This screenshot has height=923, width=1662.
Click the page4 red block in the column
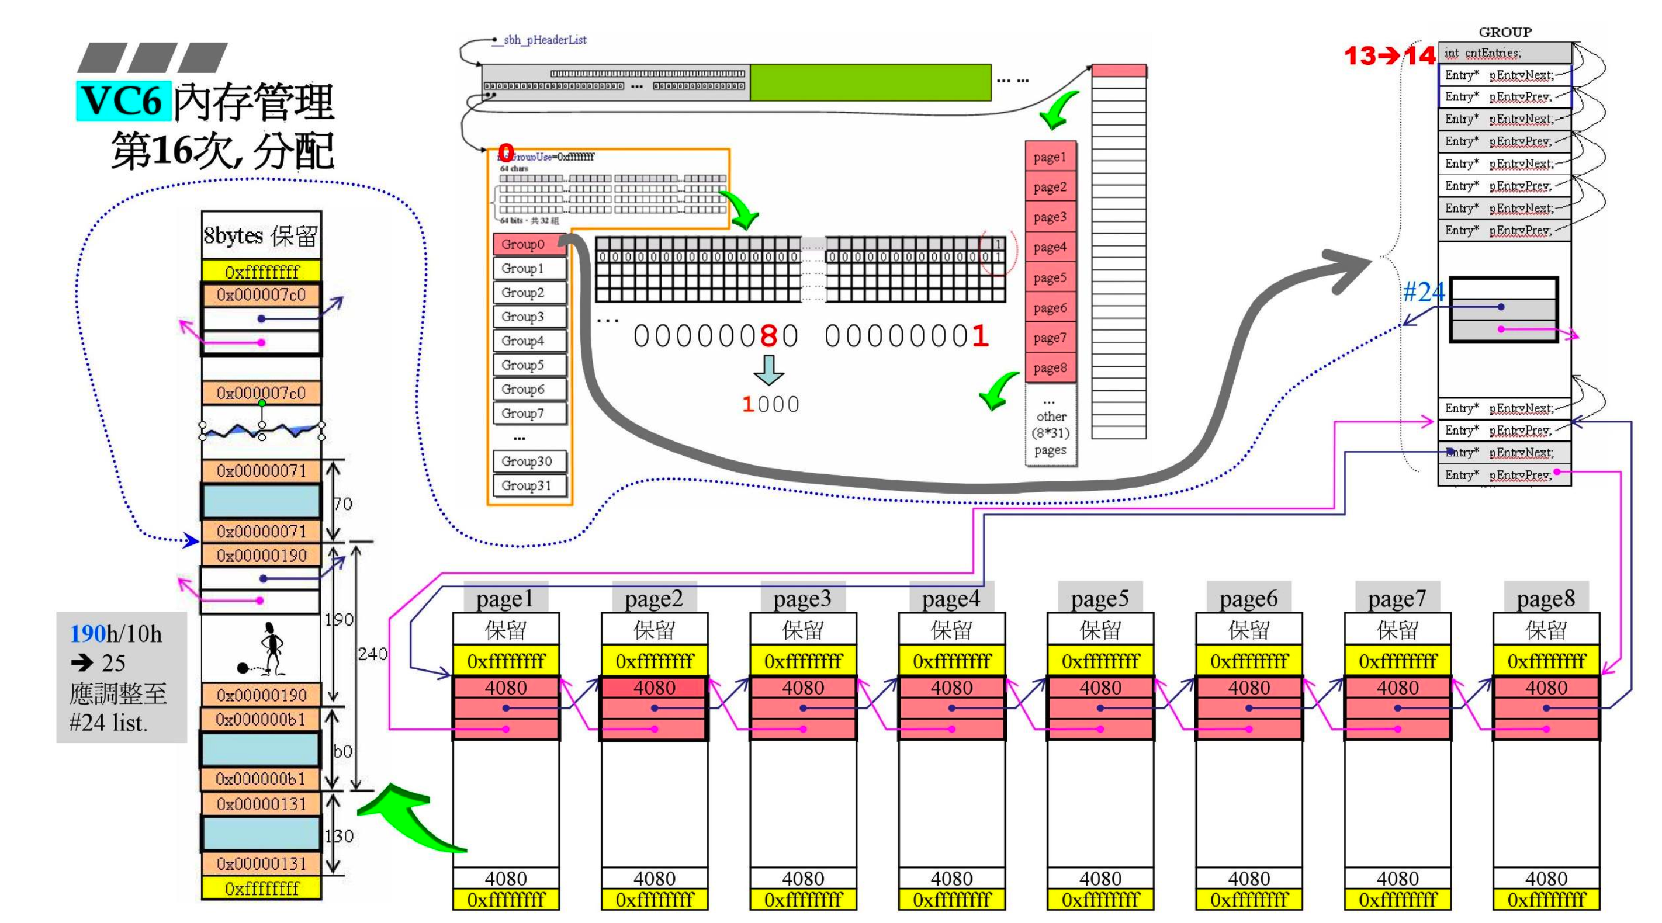click(1050, 247)
